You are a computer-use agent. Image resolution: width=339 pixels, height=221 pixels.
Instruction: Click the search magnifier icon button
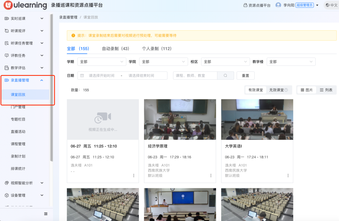click(x=225, y=76)
